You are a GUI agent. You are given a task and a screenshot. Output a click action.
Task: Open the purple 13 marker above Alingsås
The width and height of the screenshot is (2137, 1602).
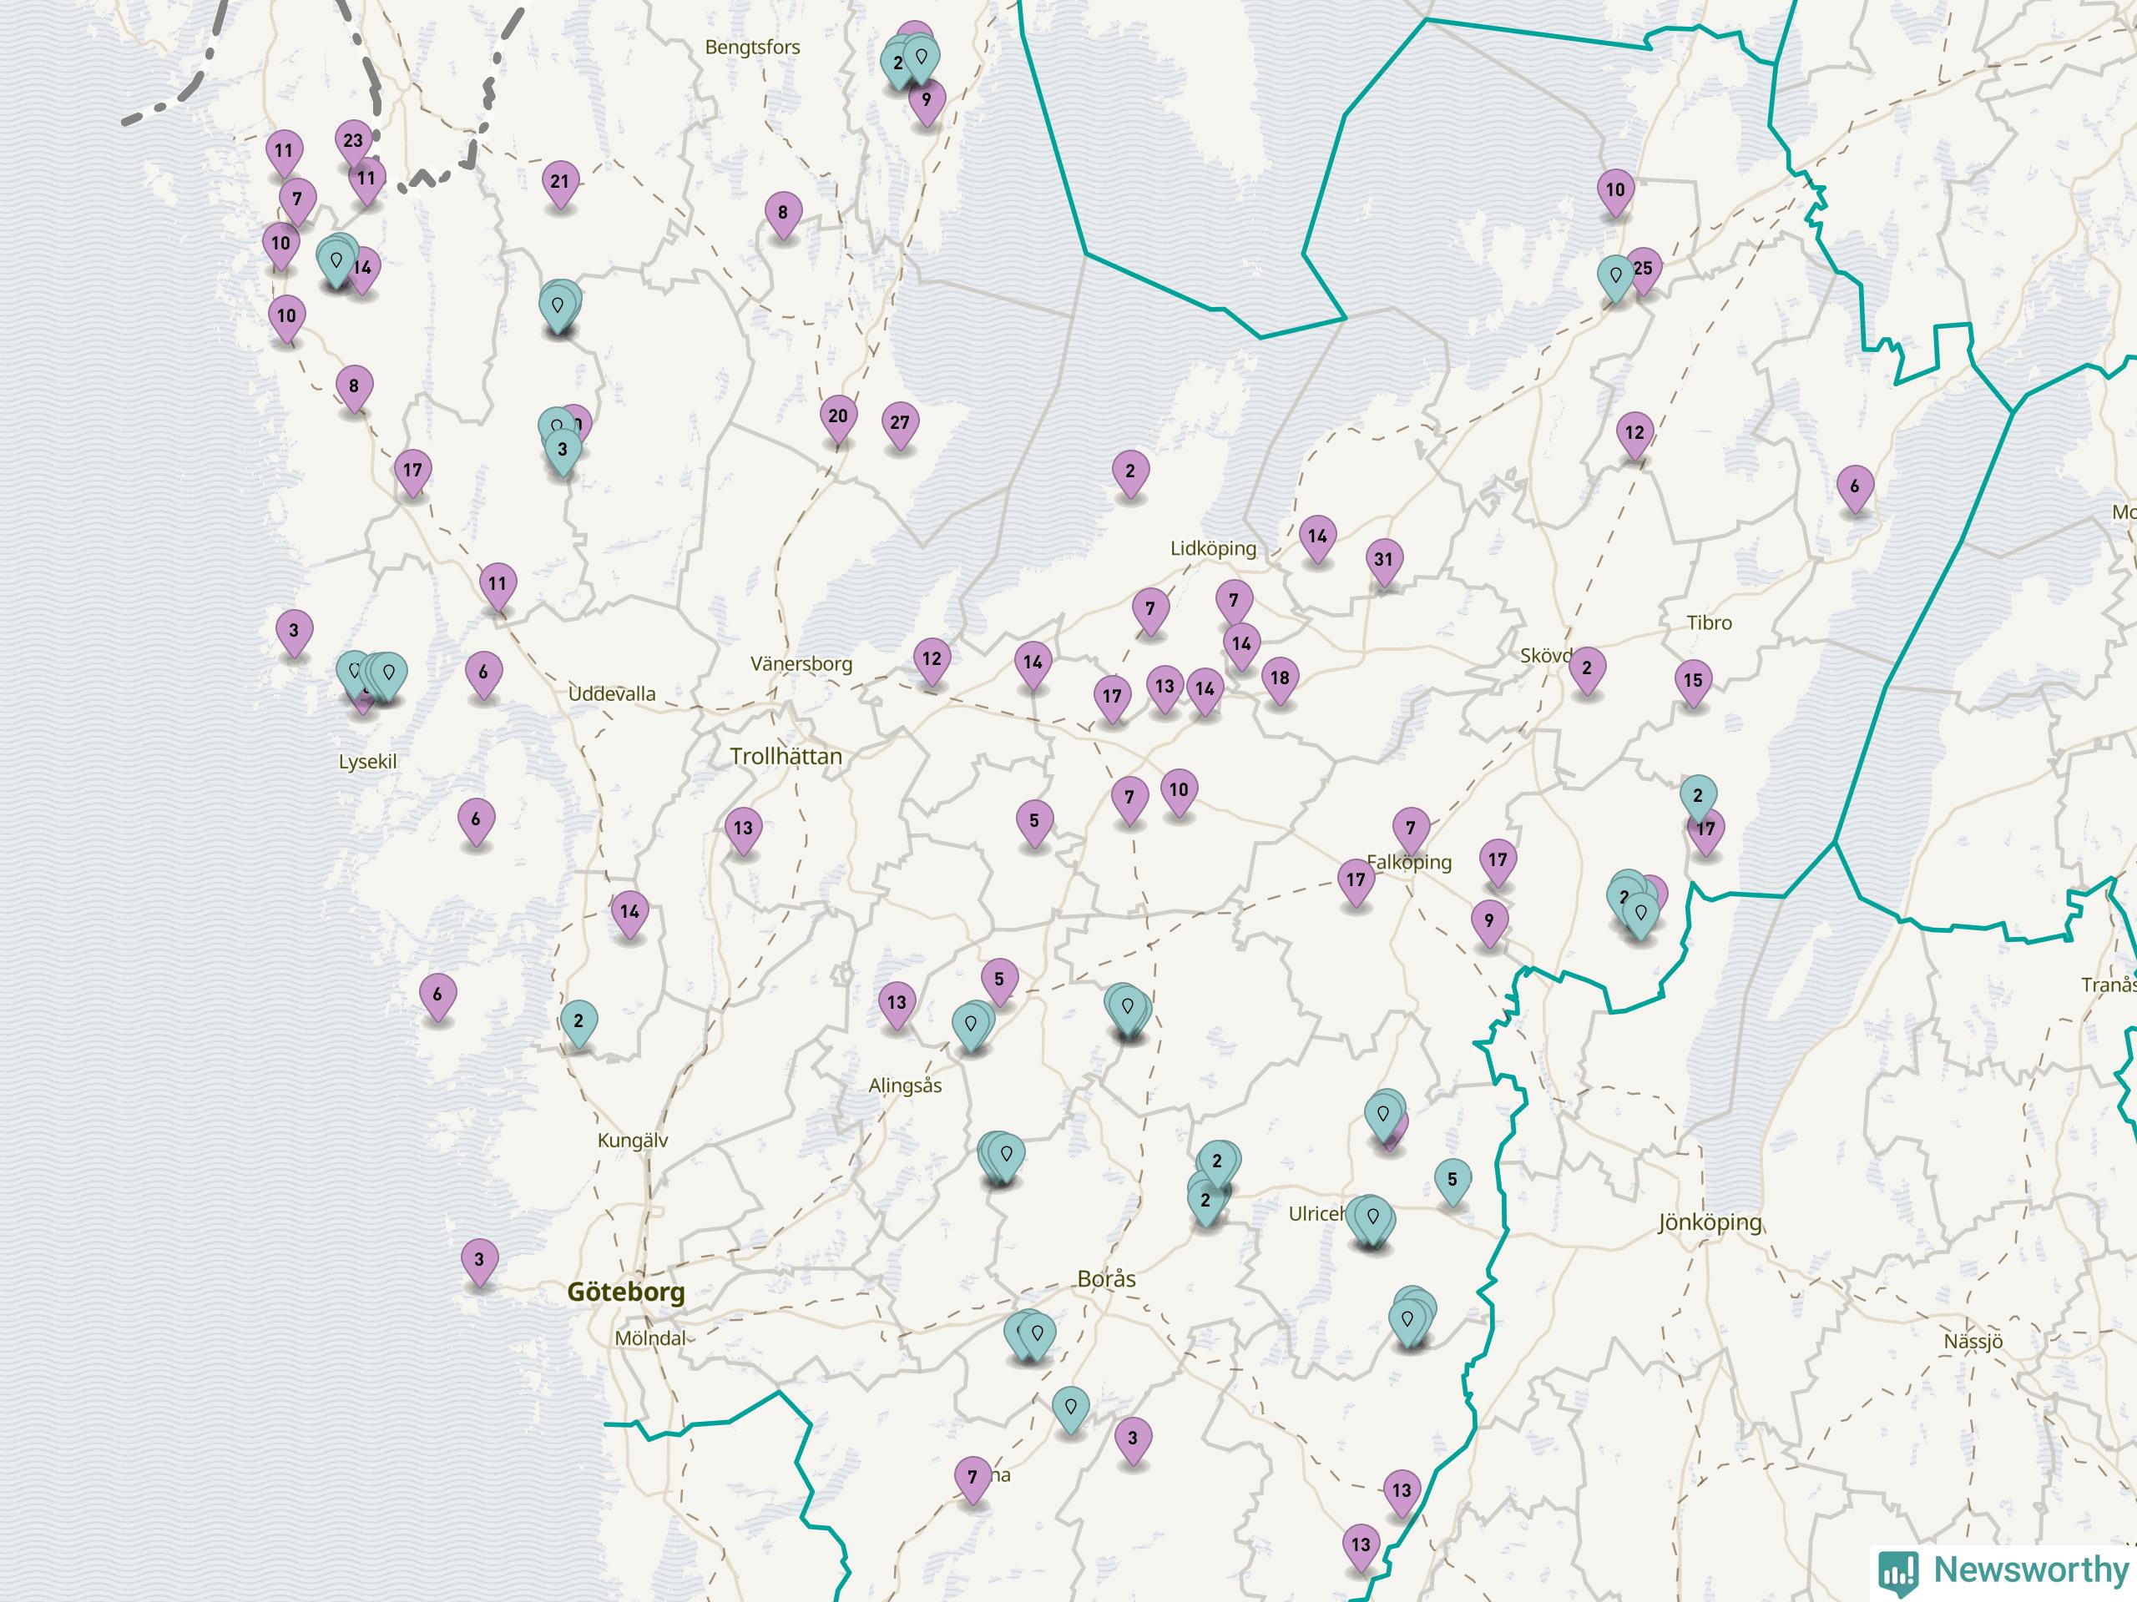897,1005
